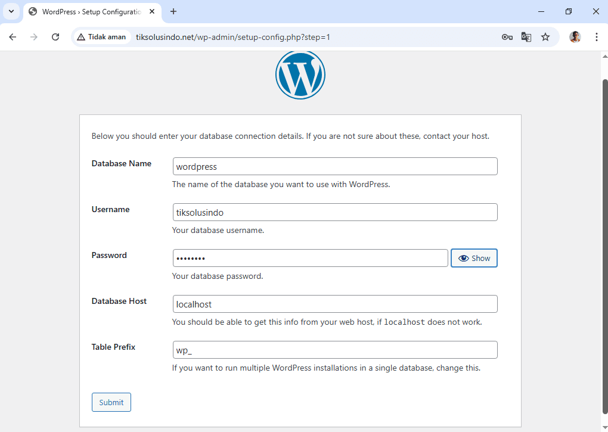
Task: Reload the setup configuration page
Action: pyautogui.click(x=55, y=37)
